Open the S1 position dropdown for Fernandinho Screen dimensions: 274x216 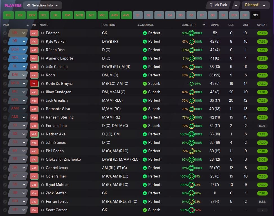tap(18, 126)
